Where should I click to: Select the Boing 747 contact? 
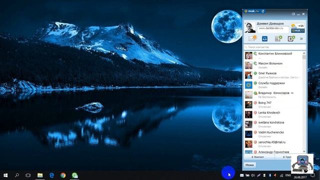(x=273, y=104)
